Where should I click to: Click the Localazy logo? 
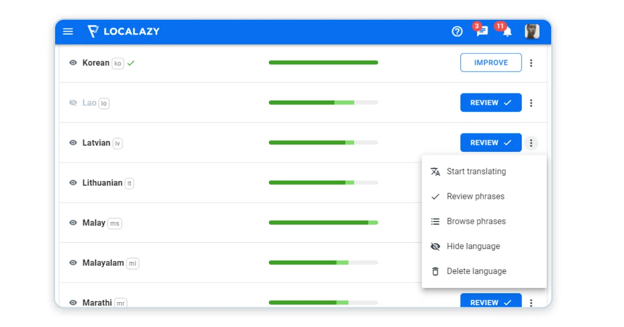123,31
